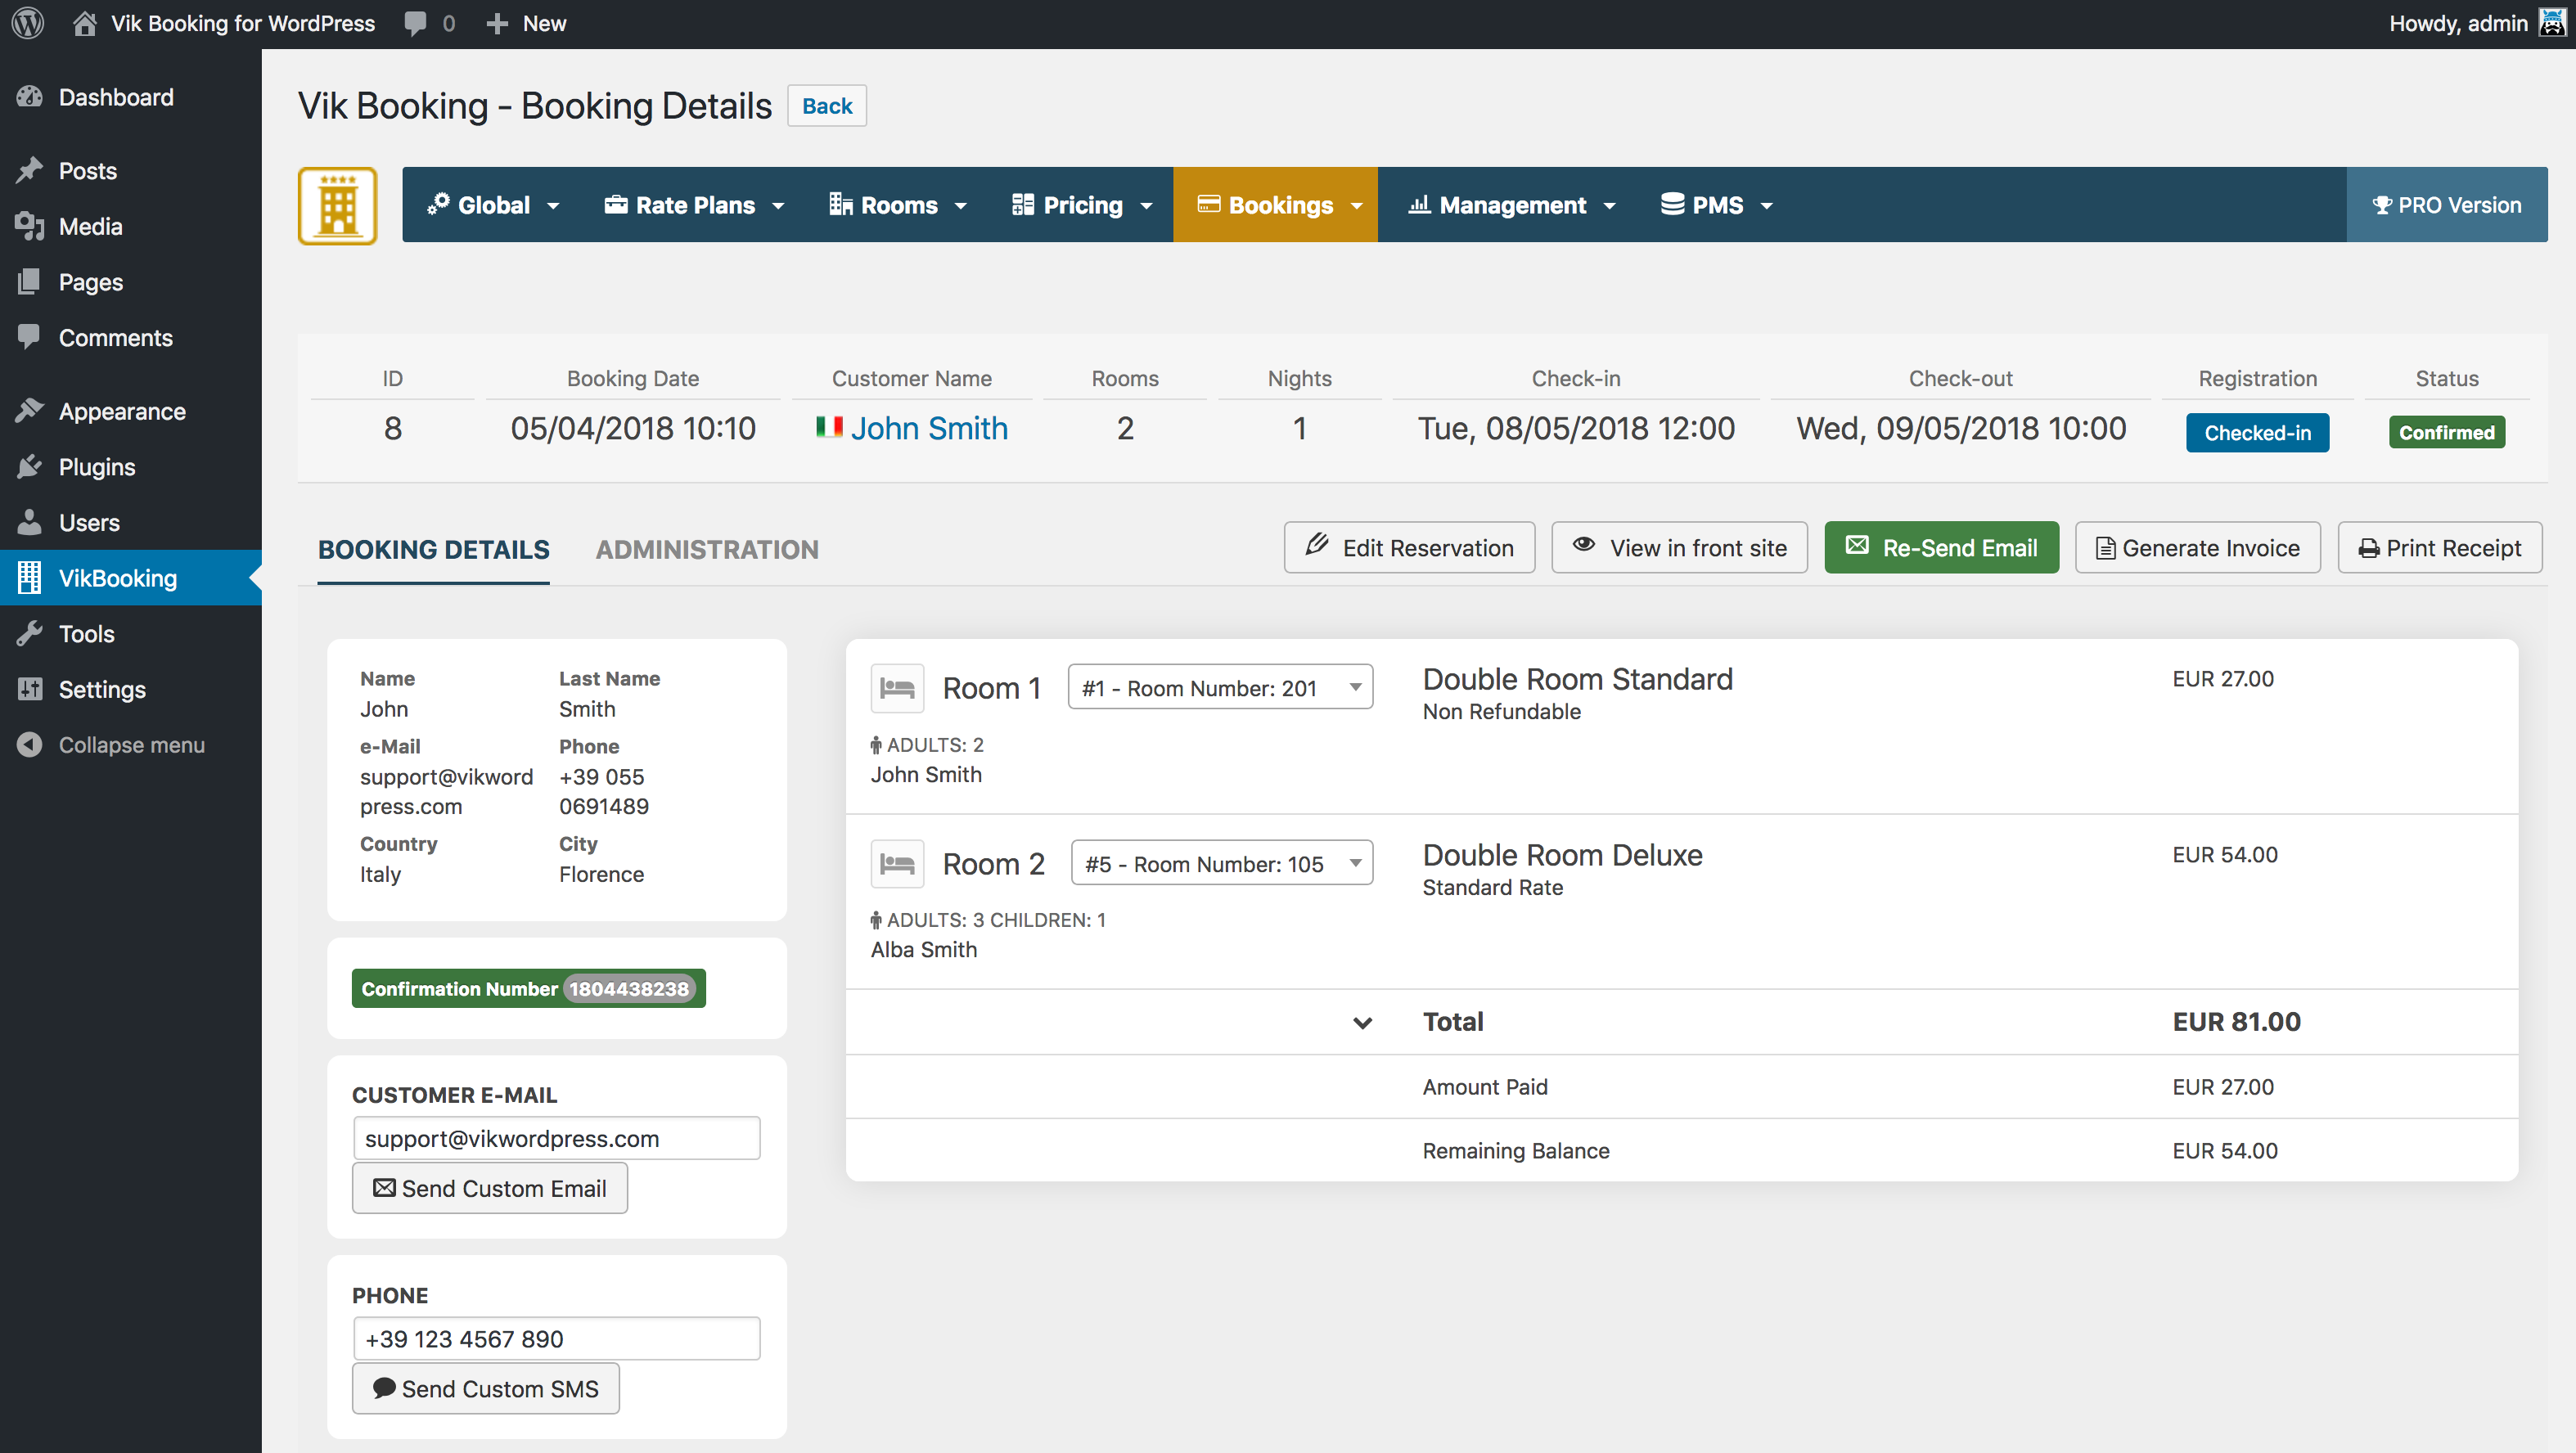Open Room 2 number dropdown showing 105
The width and height of the screenshot is (2576, 1453).
(1221, 863)
